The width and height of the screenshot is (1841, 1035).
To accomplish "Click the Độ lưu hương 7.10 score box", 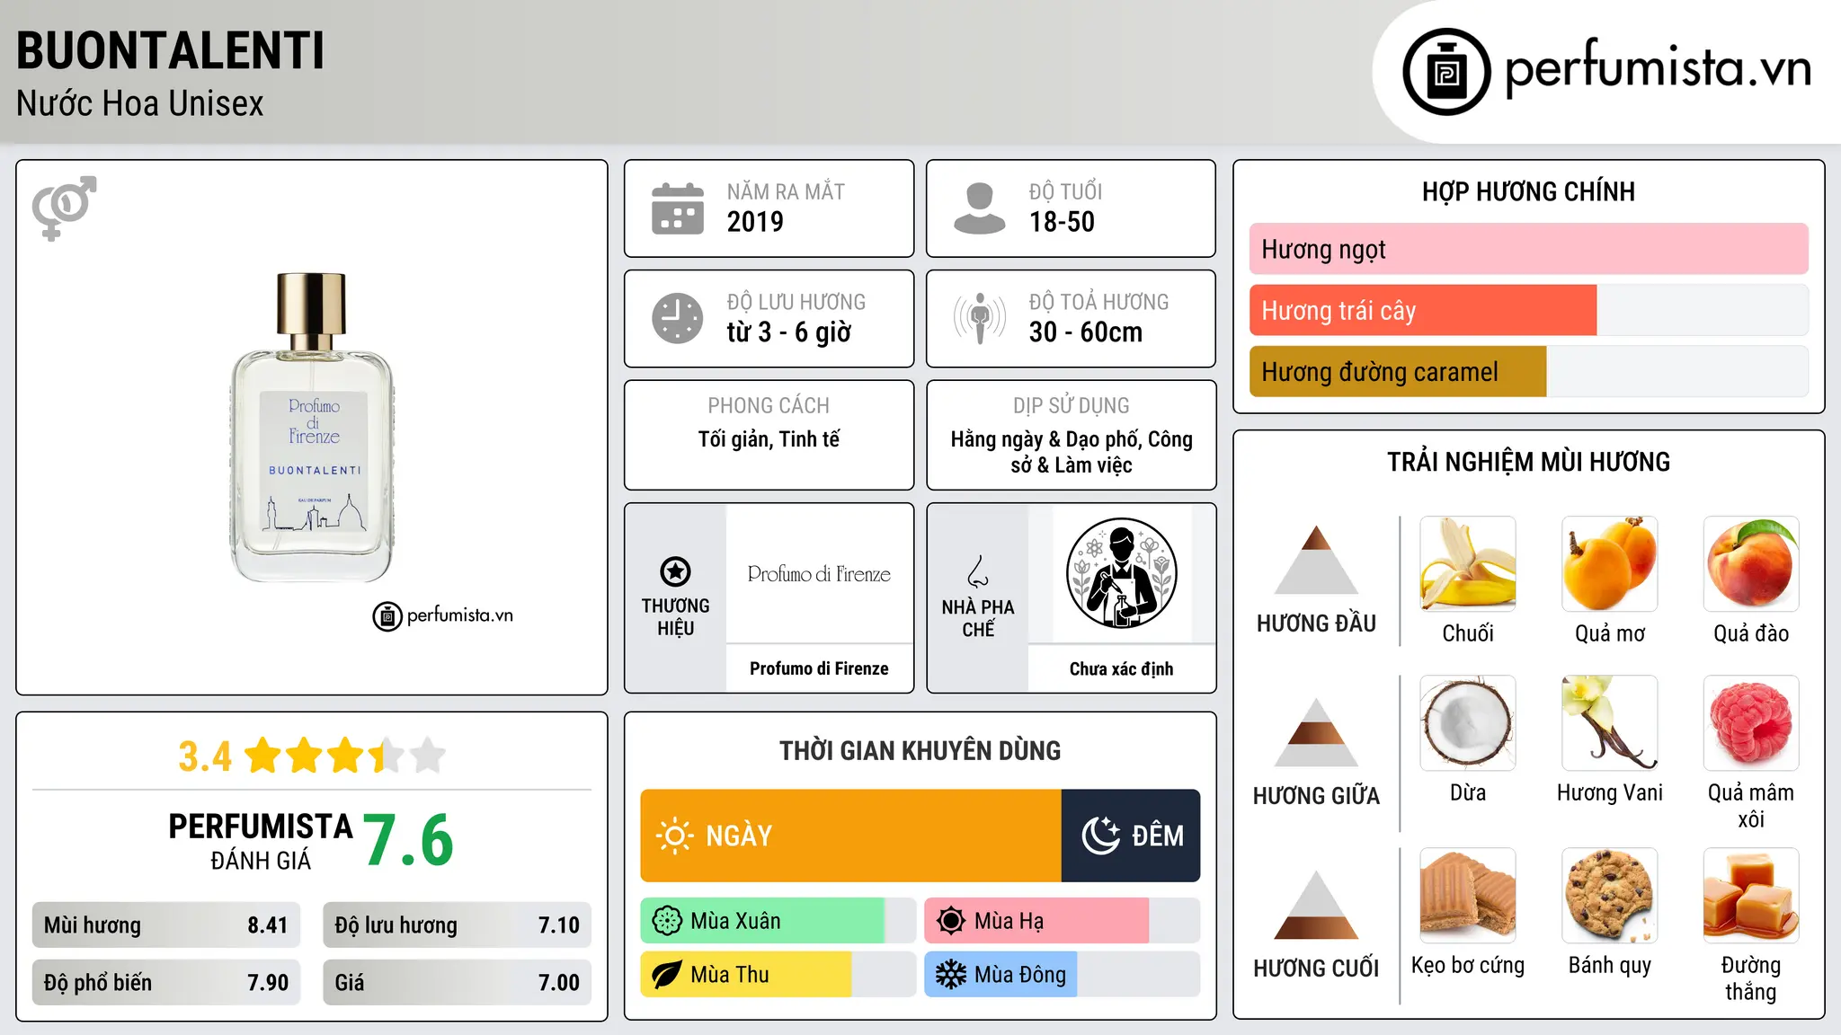I will (457, 925).
